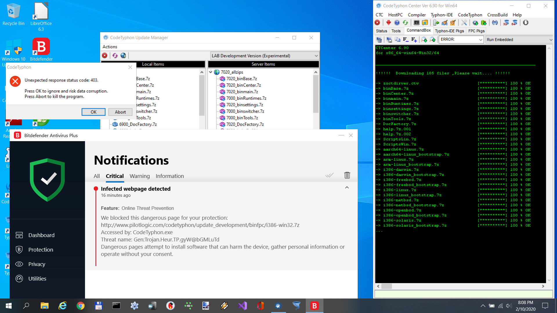The height and width of the screenshot is (313, 557).
Task: Click the red download arrow icon in CodeTyphon Center
Action: (389, 23)
